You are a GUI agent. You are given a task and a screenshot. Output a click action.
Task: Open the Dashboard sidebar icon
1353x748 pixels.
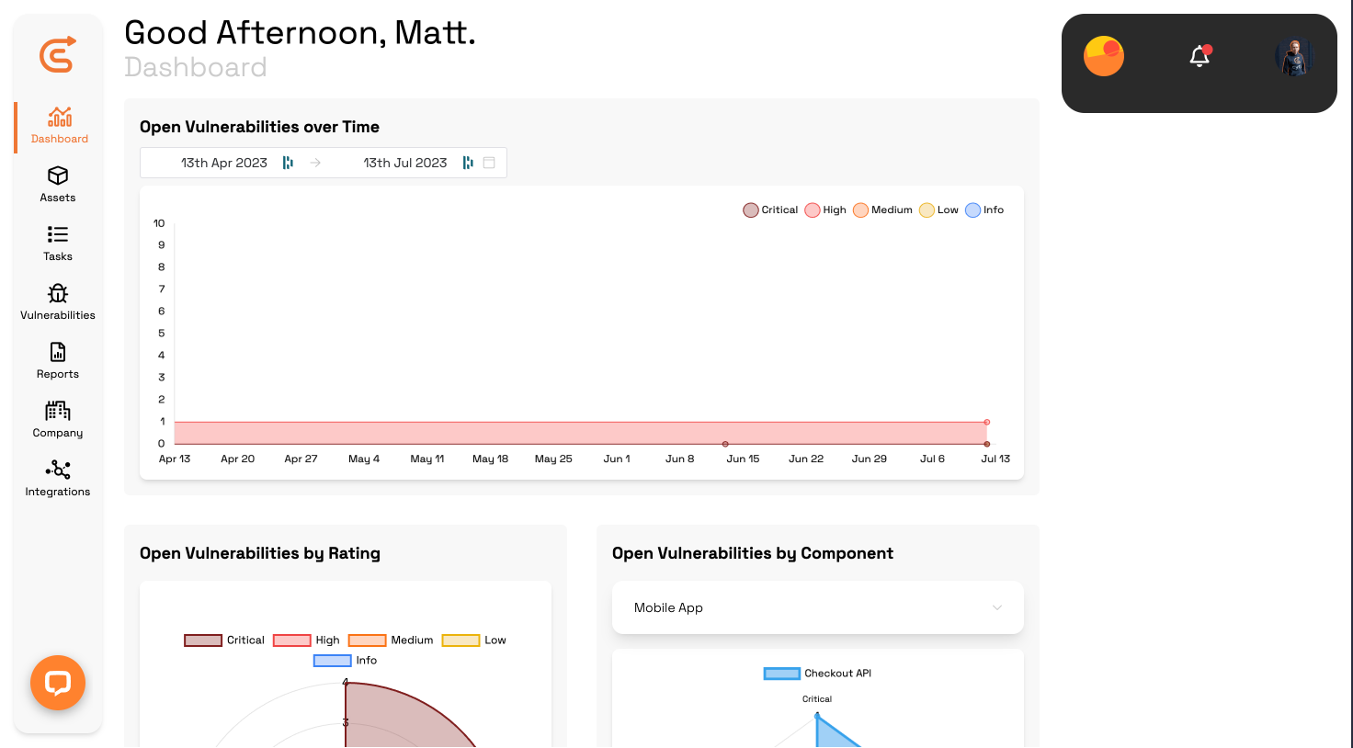[60, 118]
